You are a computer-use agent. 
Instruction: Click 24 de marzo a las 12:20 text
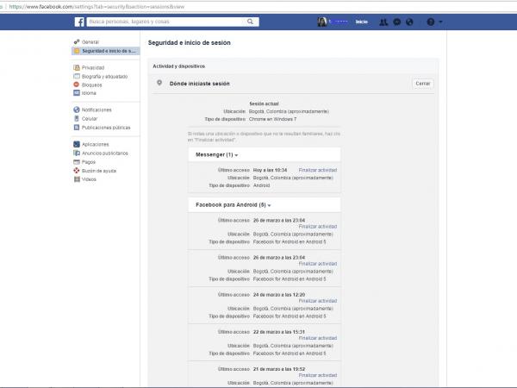279,295
